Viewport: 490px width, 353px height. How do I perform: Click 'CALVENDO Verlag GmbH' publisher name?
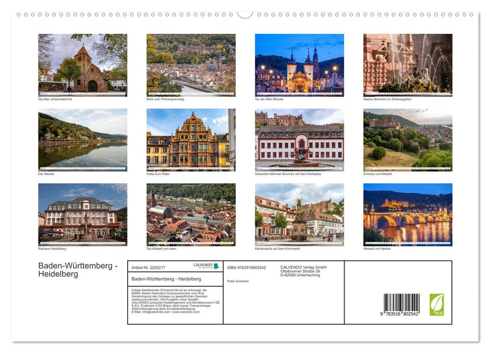pyautogui.click(x=303, y=267)
